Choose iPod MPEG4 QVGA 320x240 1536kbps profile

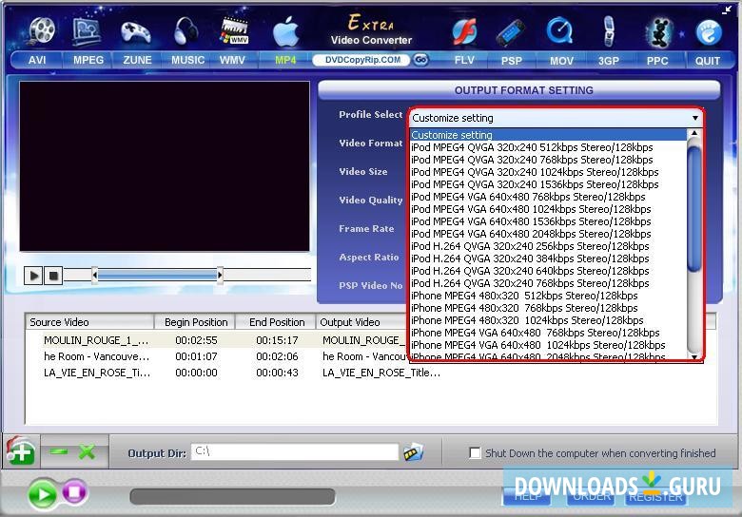pyautogui.click(x=549, y=184)
